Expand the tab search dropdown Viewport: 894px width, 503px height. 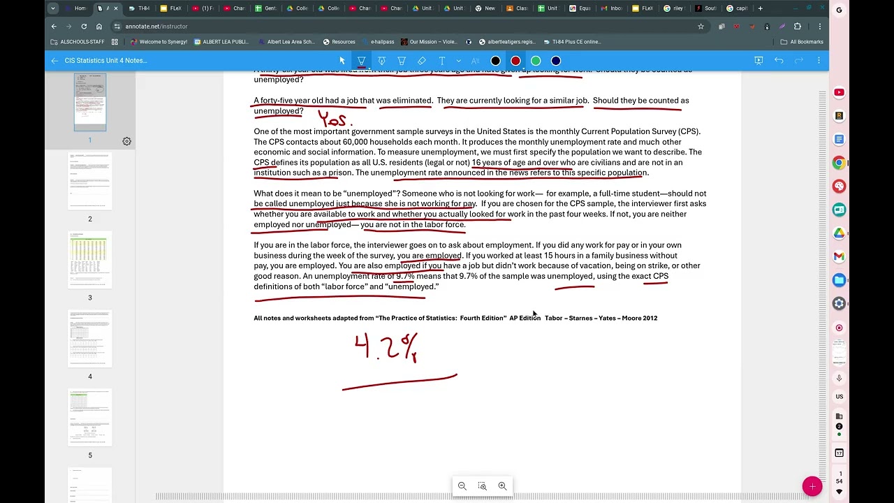click(x=53, y=8)
